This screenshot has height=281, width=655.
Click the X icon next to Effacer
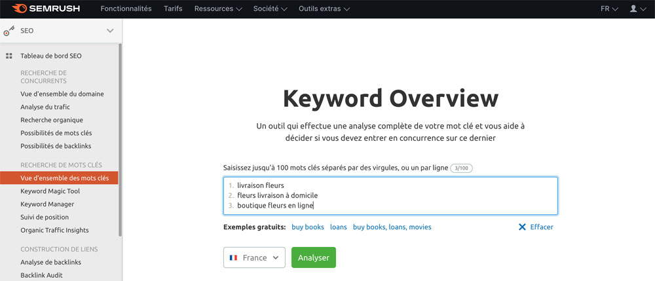522,227
